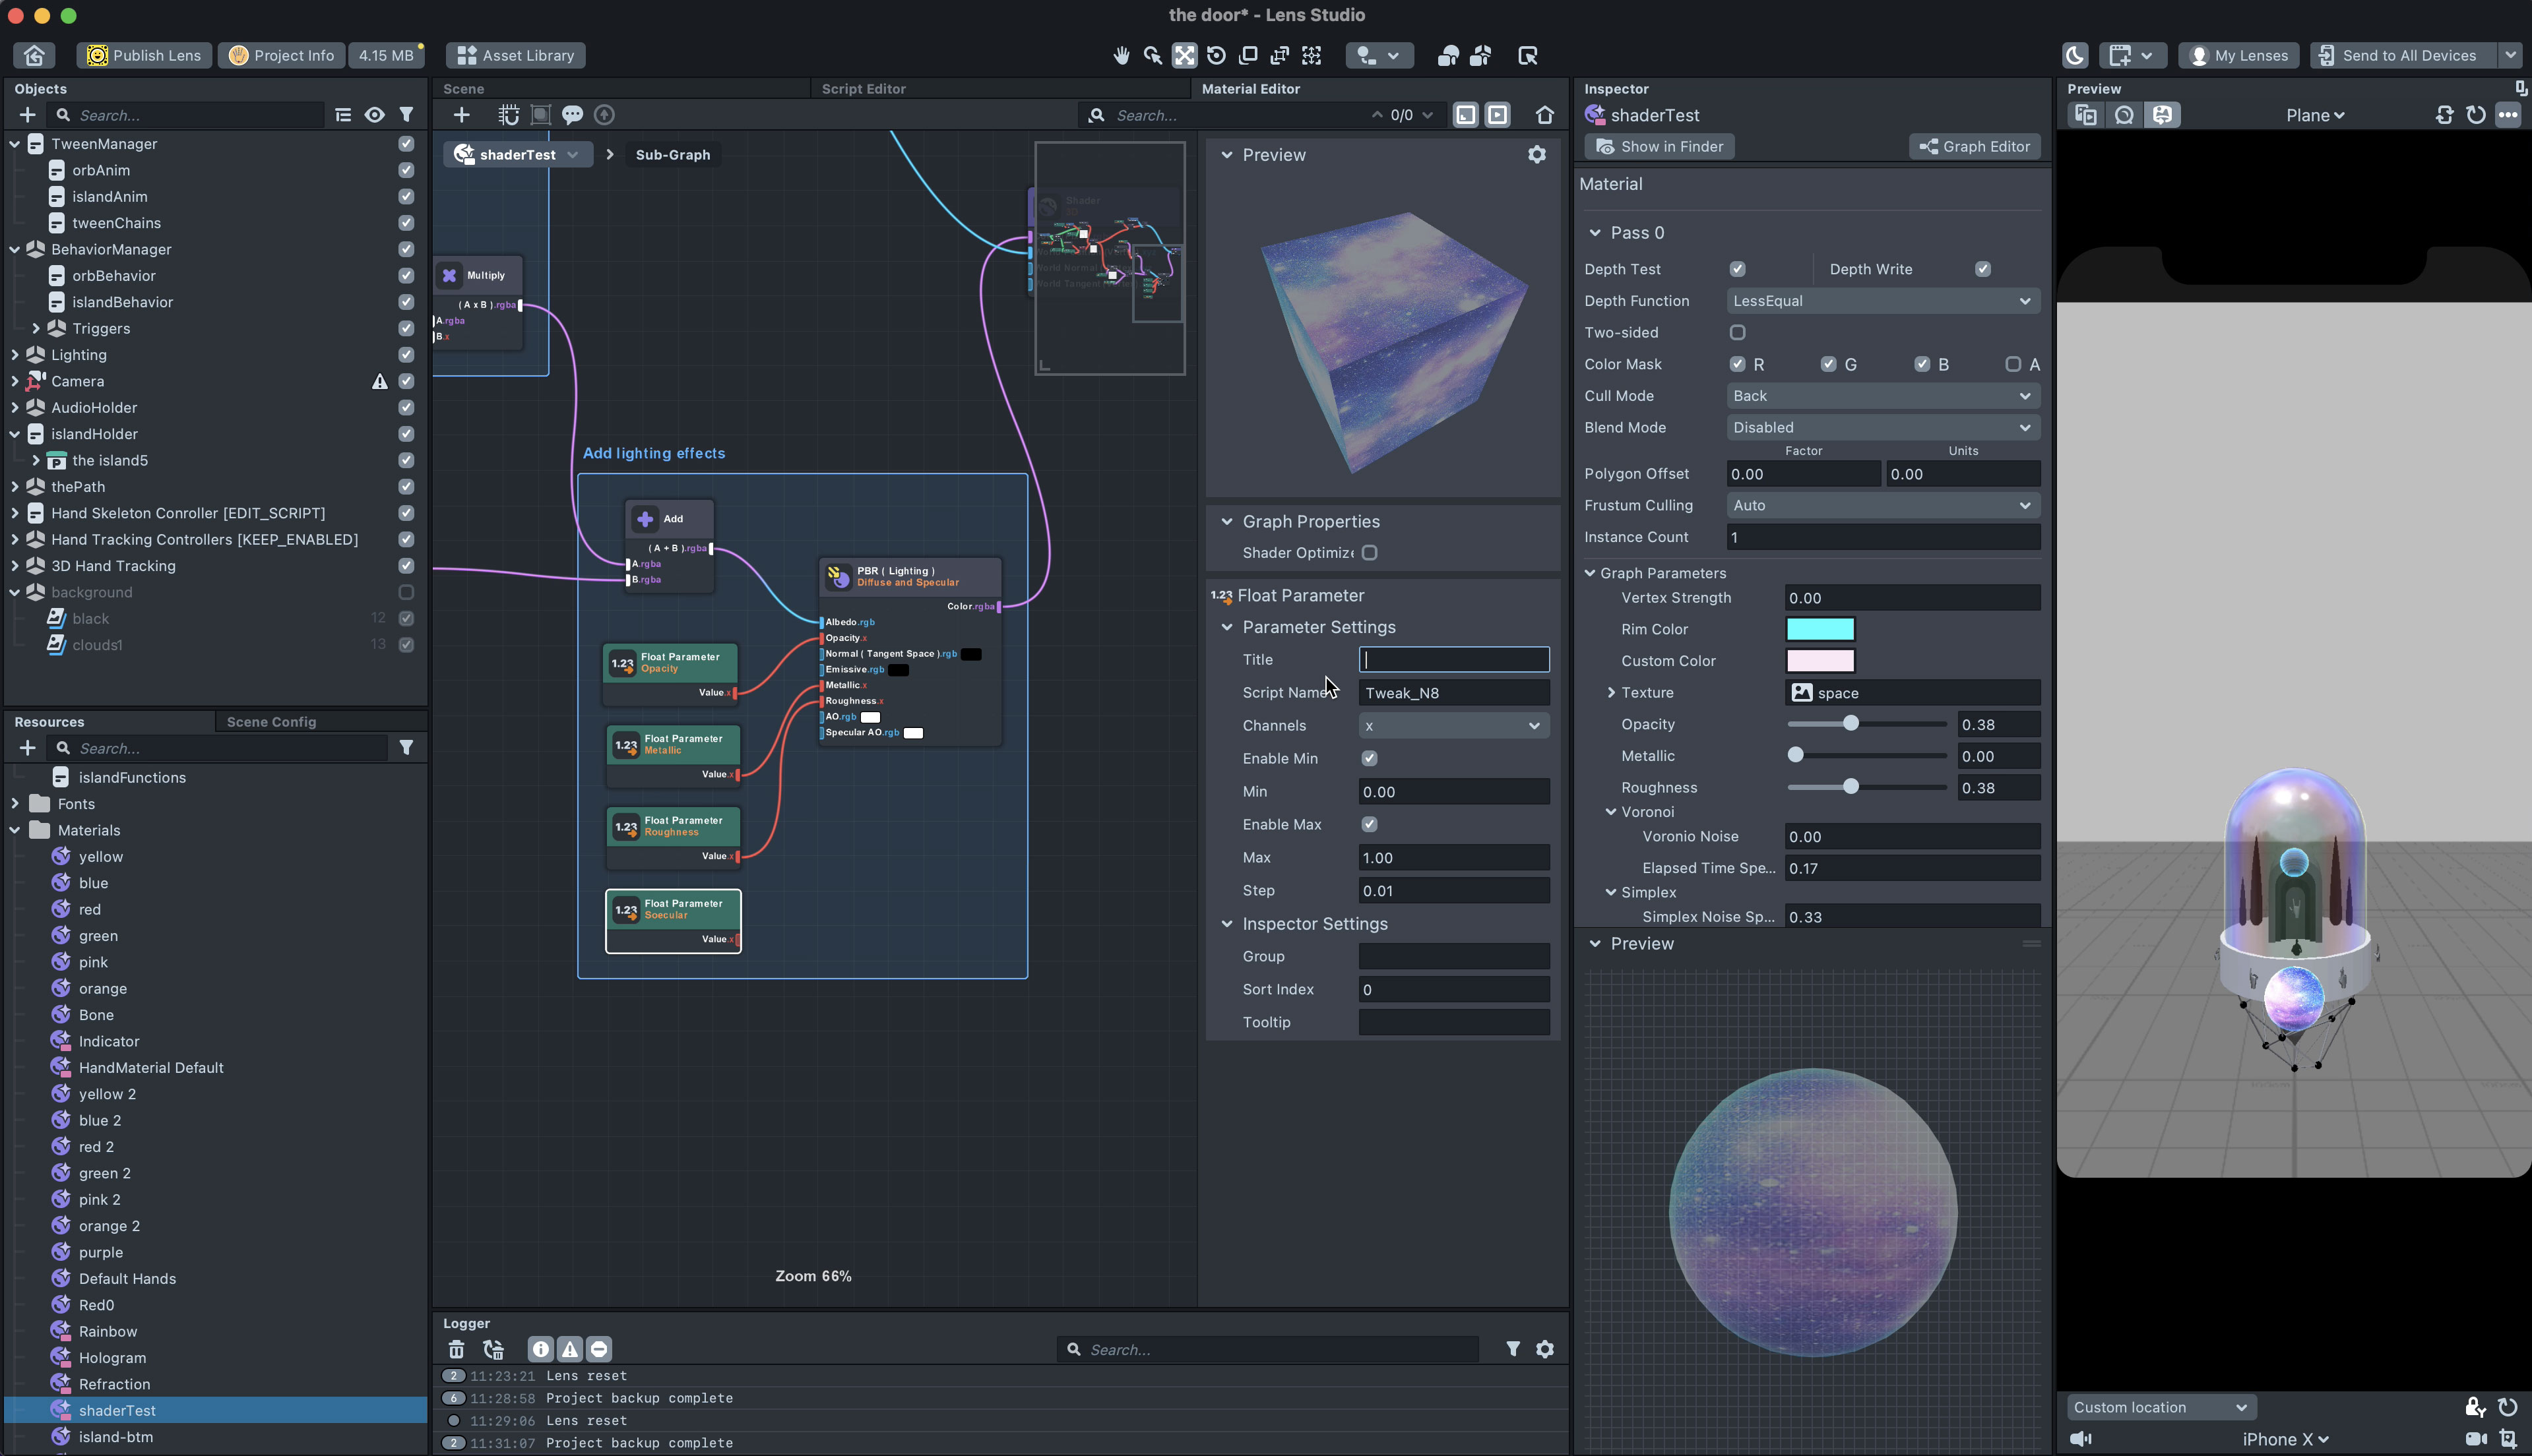The image size is (2532, 1456).
Task: Open the Plane dropdown in Preview
Action: 2314,115
